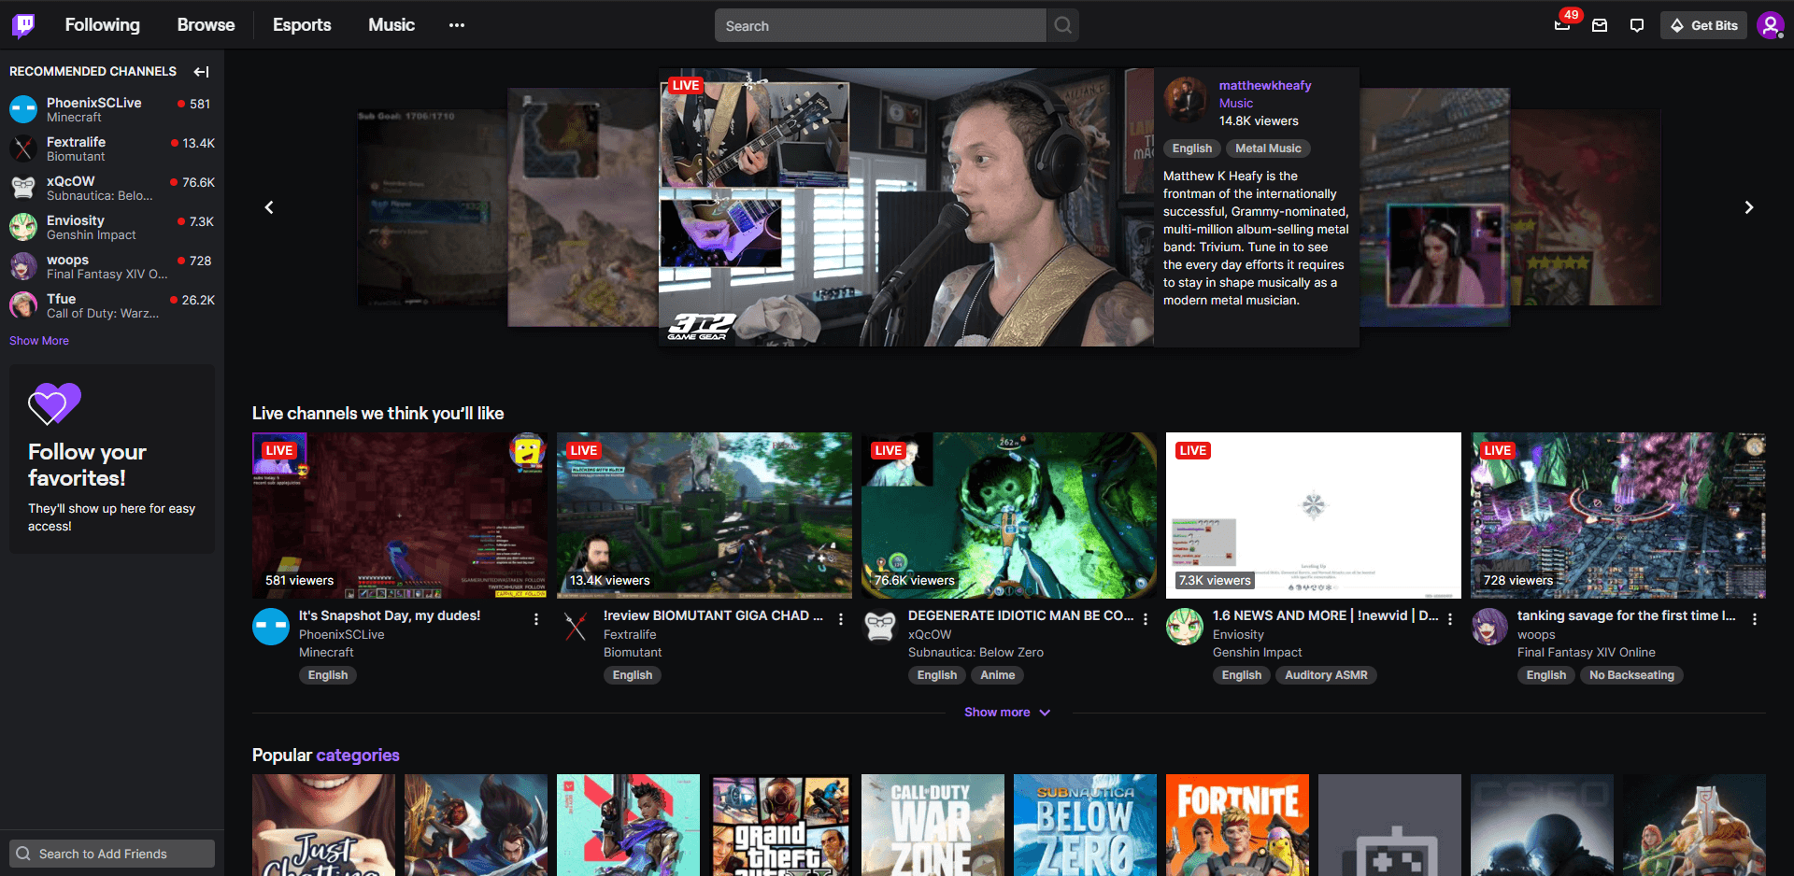Open Final Fantasy XIV Online category link
Screen dimensions: 1794x876
click(1586, 653)
